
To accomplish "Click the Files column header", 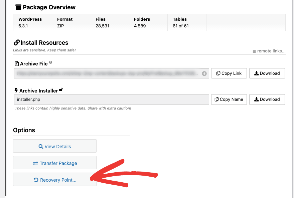I will pyautogui.click(x=101, y=19).
